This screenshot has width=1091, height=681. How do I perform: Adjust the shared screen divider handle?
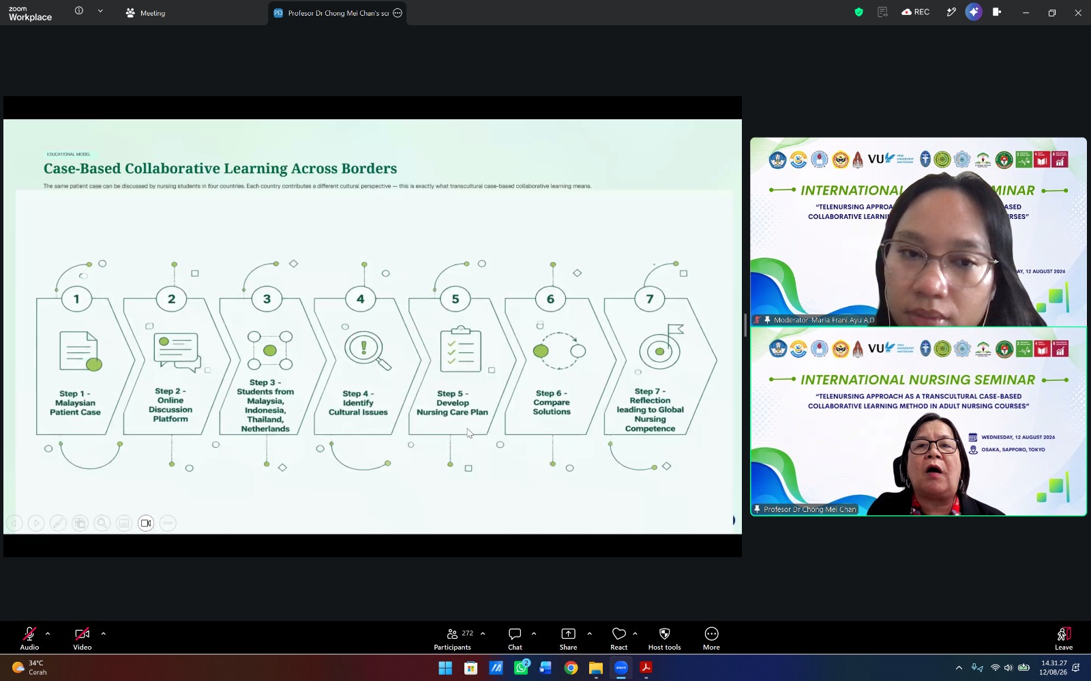pos(745,325)
